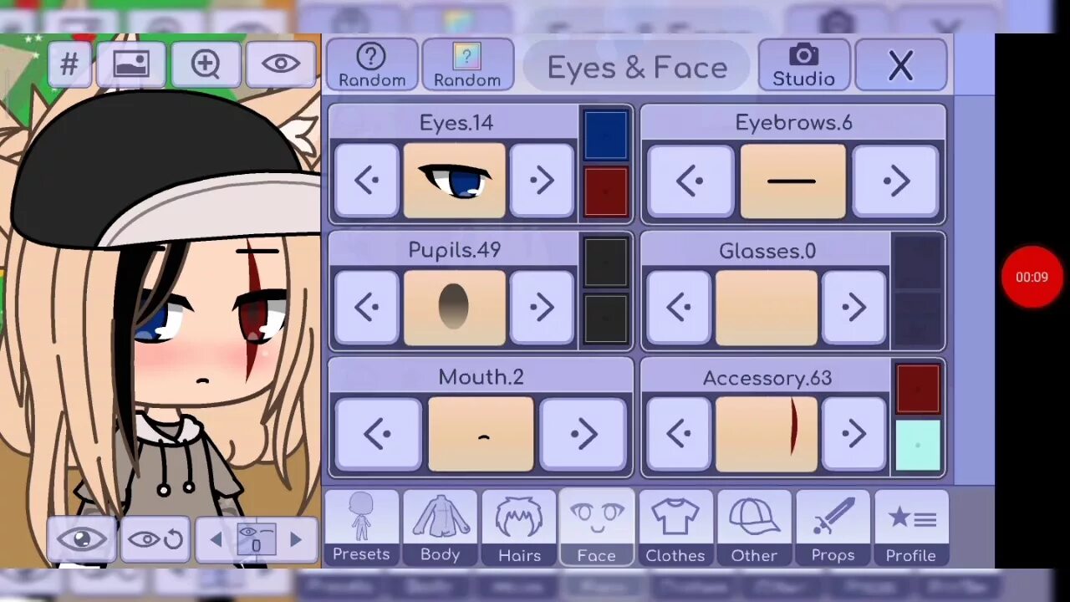The width and height of the screenshot is (1070, 602).
Task: Select the Face tab
Action: (596, 528)
